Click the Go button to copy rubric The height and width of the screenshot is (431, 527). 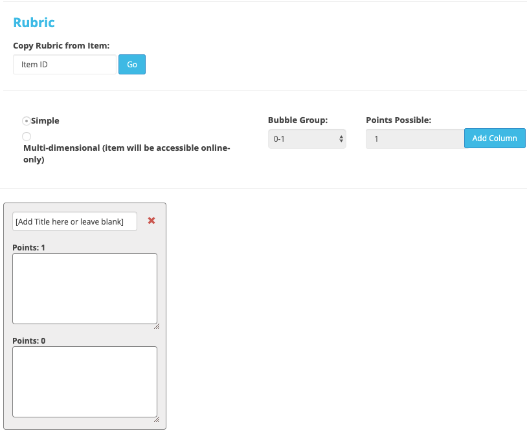(132, 65)
